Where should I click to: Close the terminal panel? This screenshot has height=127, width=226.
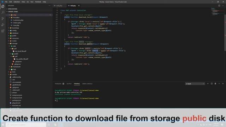pyautogui.click(x=223, y=84)
